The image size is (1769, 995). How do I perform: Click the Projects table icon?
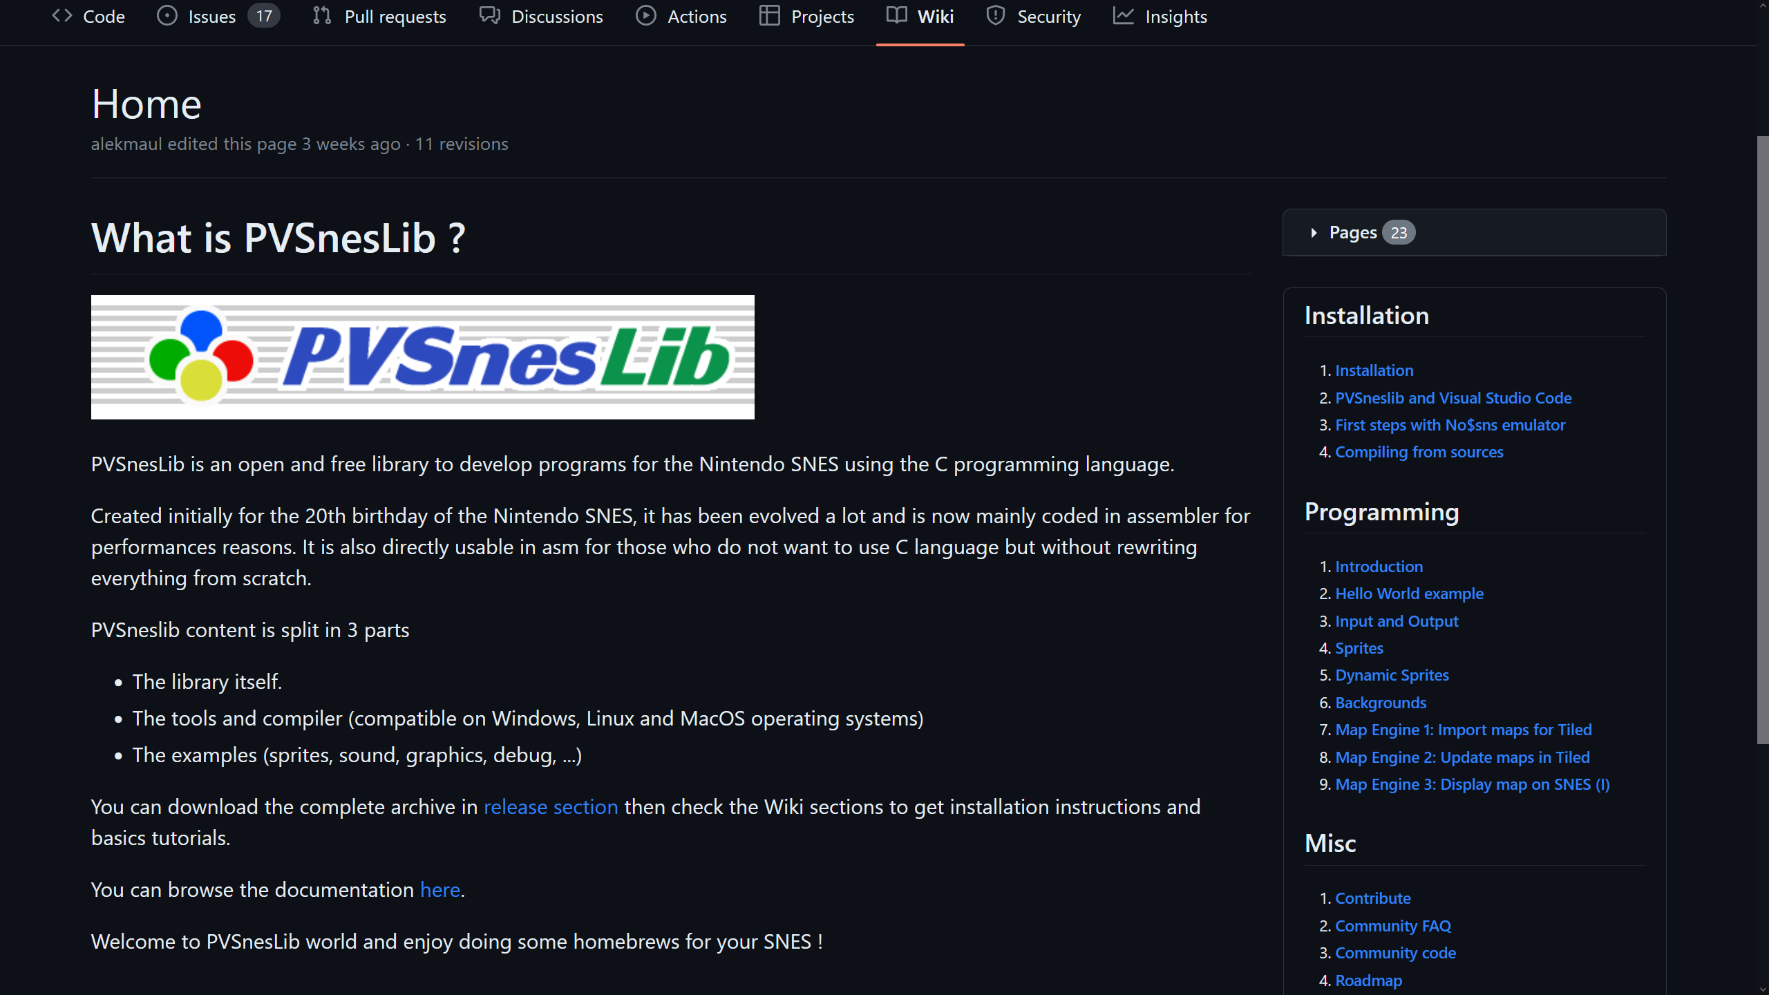[x=769, y=16]
